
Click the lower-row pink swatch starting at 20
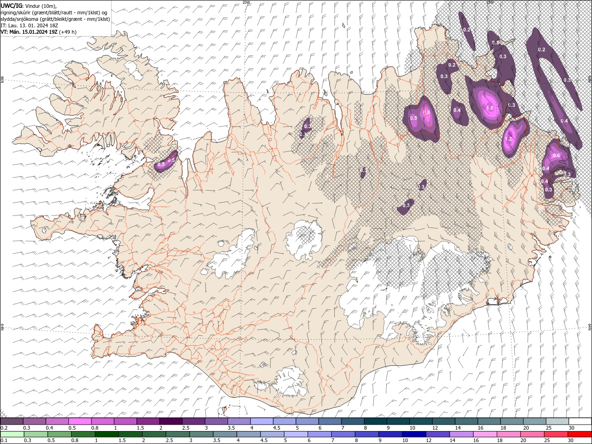tap(531, 434)
